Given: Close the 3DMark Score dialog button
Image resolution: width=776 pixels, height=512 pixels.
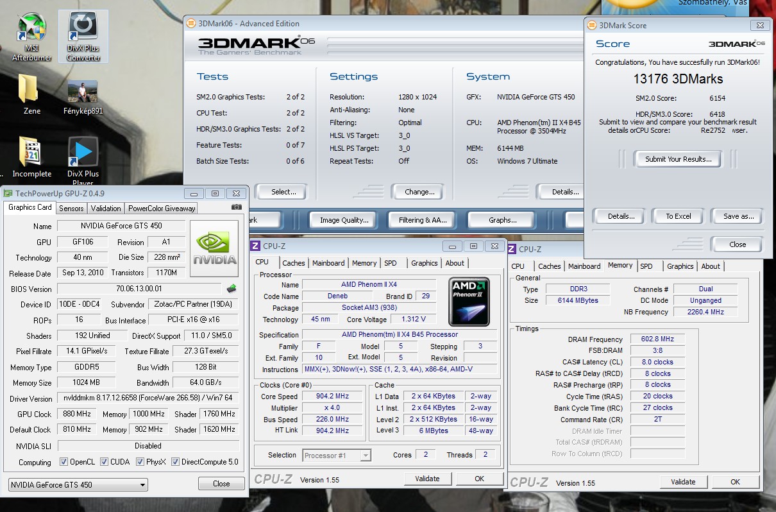Looking at the screenshot, I should (738, 244).
